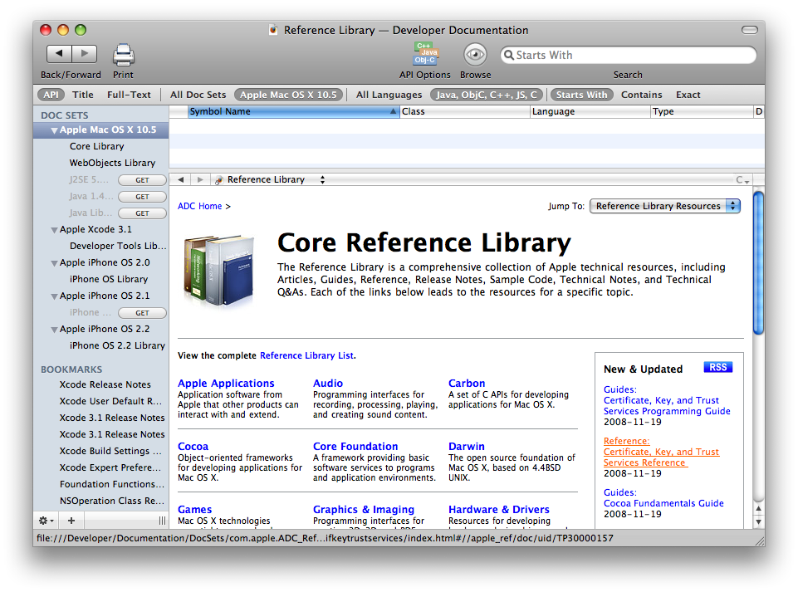Select Full-Text search scope
Image resolution: width=798 pixels, height=592 pixels.
click(129, 95)
